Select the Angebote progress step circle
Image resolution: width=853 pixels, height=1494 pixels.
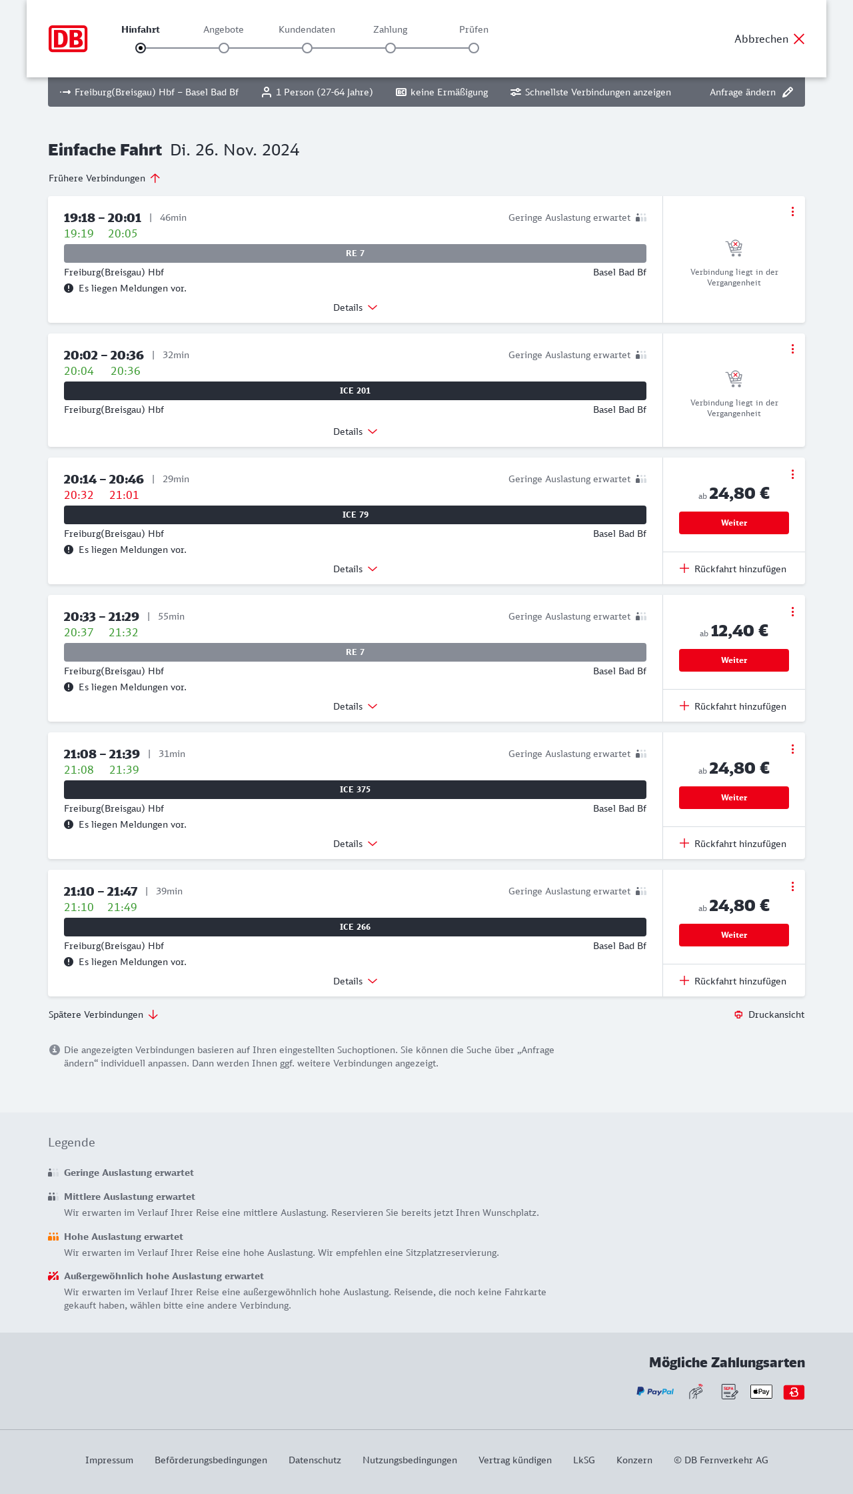tap(224, 48)
